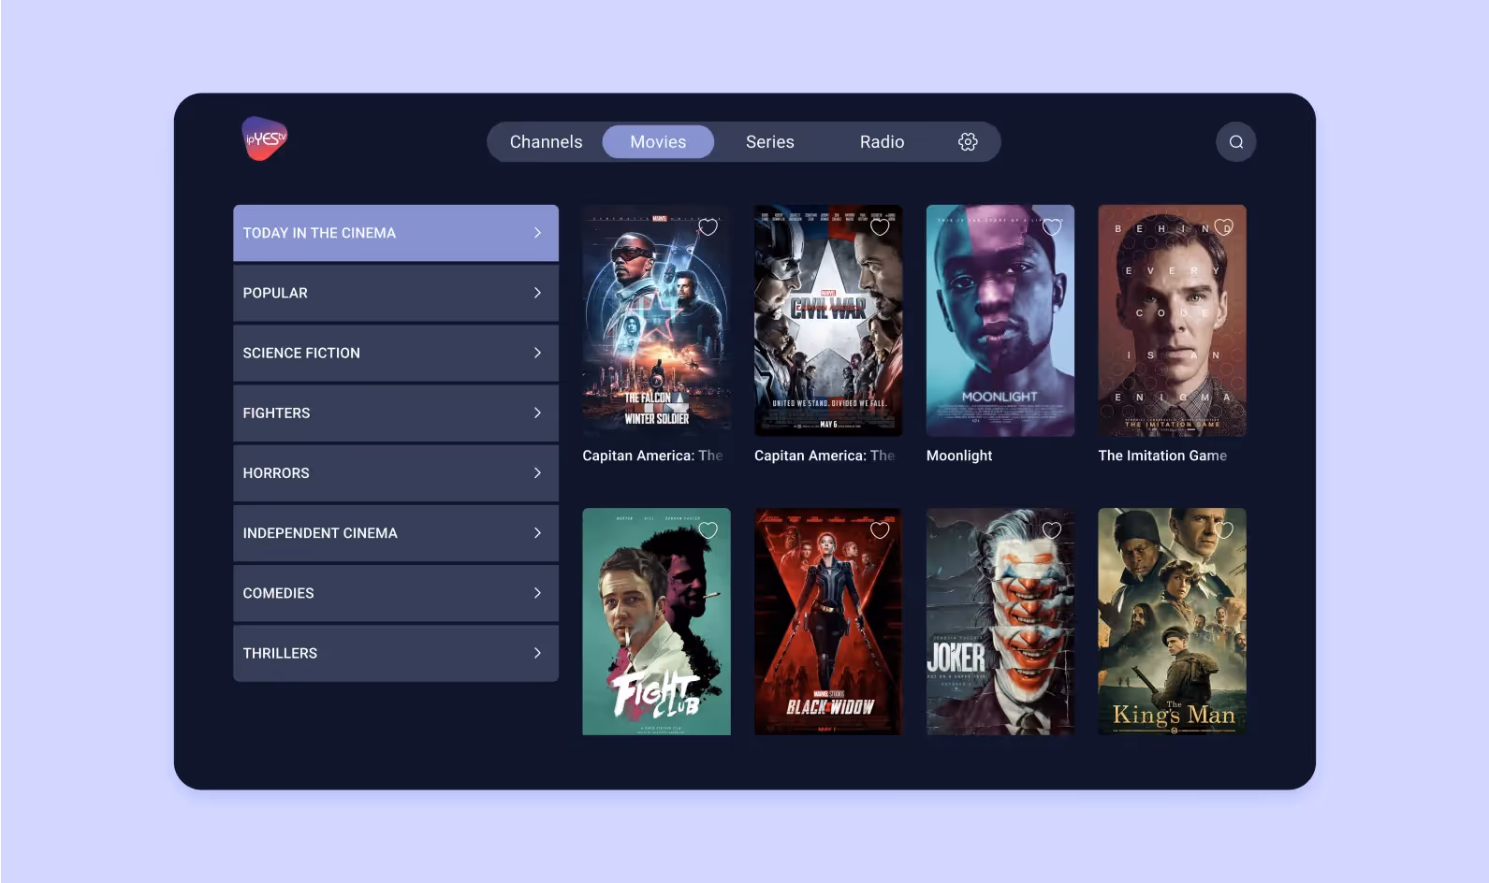1489x883 pixels.
Task: Go to the Radio tab
Action: click(x=883, y=142)
